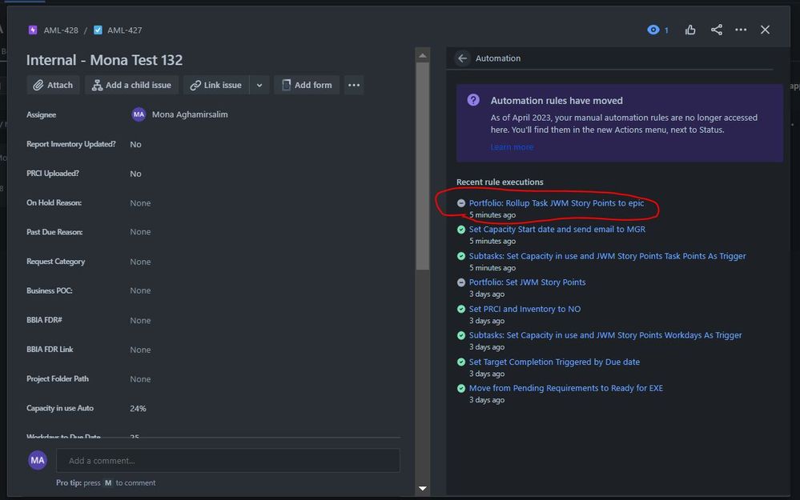Open Subtasks Workdays As Trigger rule
Image resolution: width=800 pixels, height=500 pixels.
coord(605,335)
